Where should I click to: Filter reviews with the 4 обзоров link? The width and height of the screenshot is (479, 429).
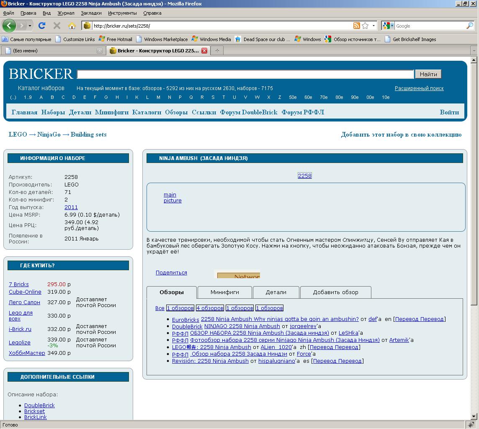coord(210,308)
